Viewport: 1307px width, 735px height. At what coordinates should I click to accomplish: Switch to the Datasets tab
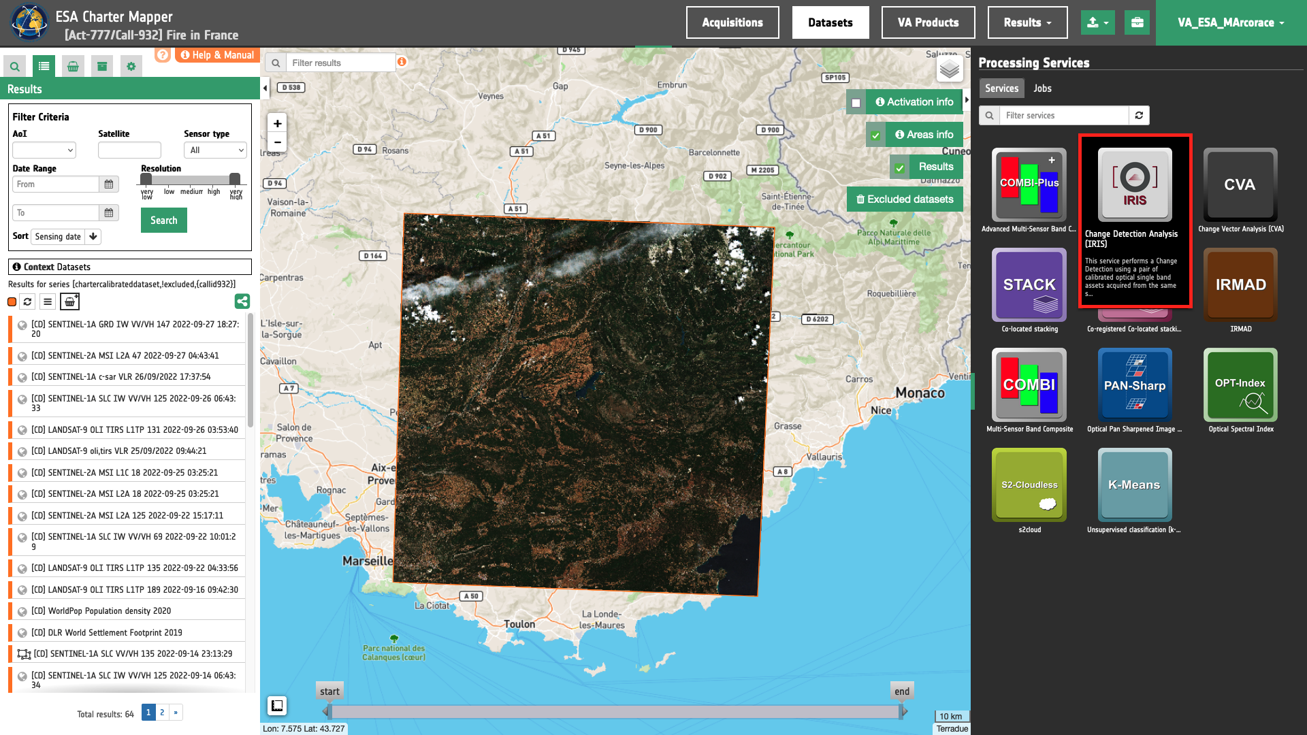click(x=830, y=22)
